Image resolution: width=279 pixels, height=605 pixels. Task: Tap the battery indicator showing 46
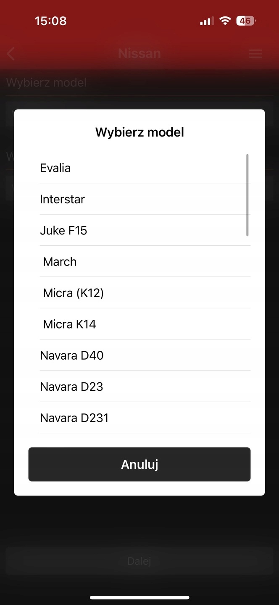coord(246,21)
